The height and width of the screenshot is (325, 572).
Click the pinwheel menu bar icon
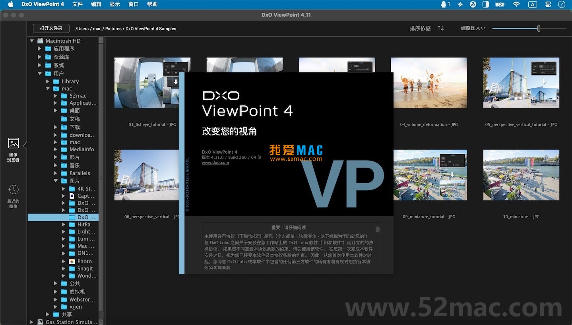point(460,4)
